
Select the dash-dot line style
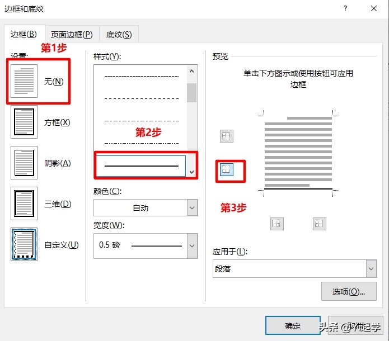click(x=142, y=121)
